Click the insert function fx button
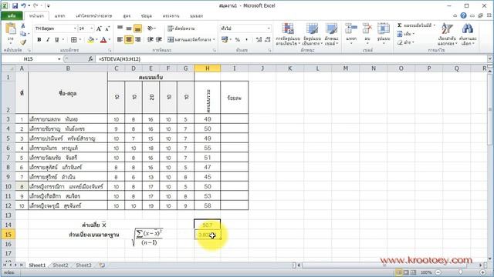The height and width of the screenshot is (277, 494). click(x=90, y=58)
